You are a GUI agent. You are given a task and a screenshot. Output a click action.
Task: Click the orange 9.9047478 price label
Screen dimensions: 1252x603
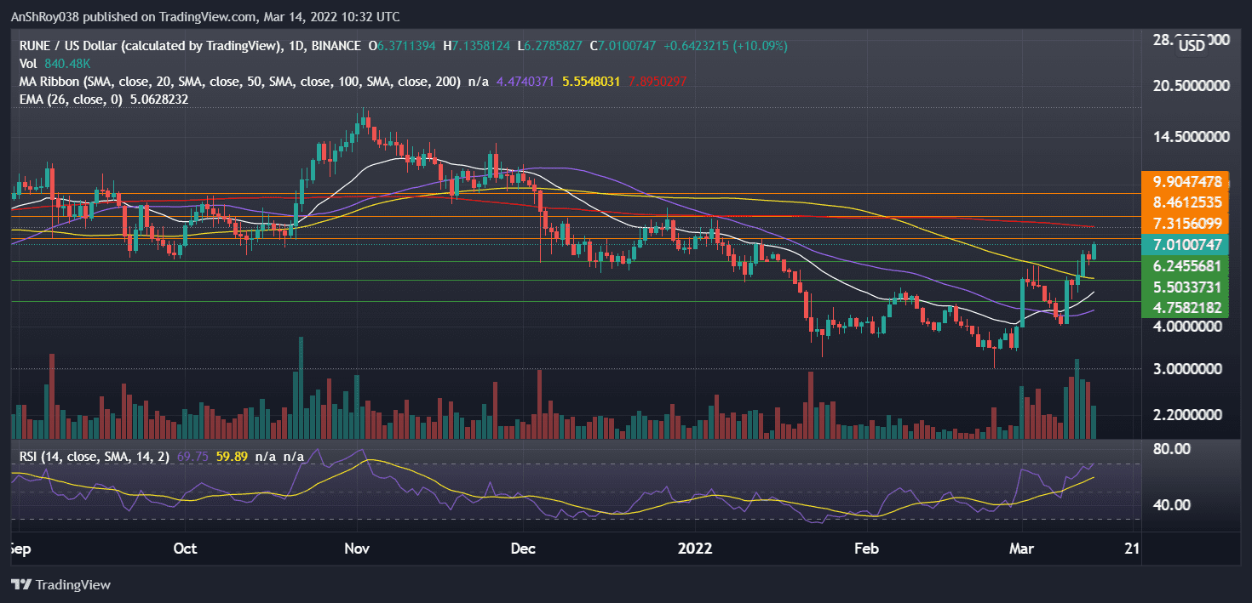(x=1188, y=181)
